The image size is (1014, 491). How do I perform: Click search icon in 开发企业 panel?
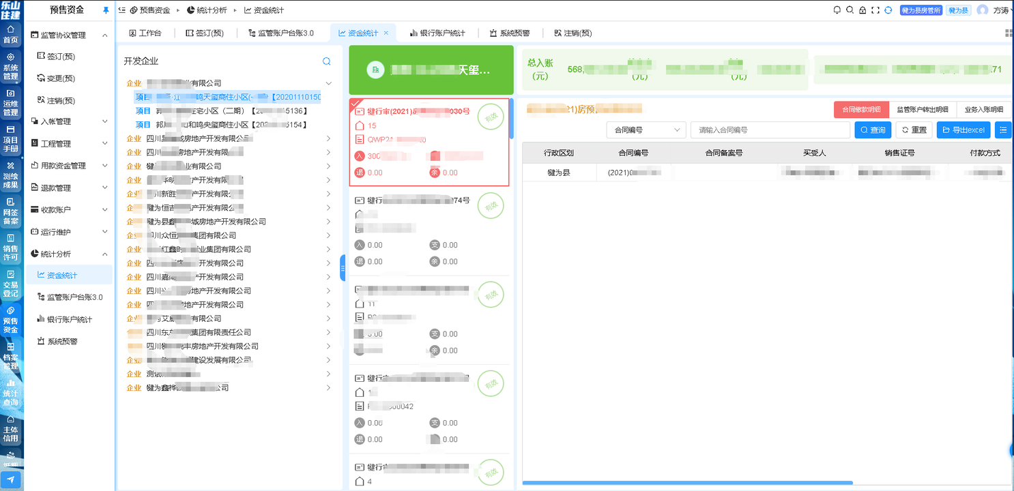click(x=327, y=61)
